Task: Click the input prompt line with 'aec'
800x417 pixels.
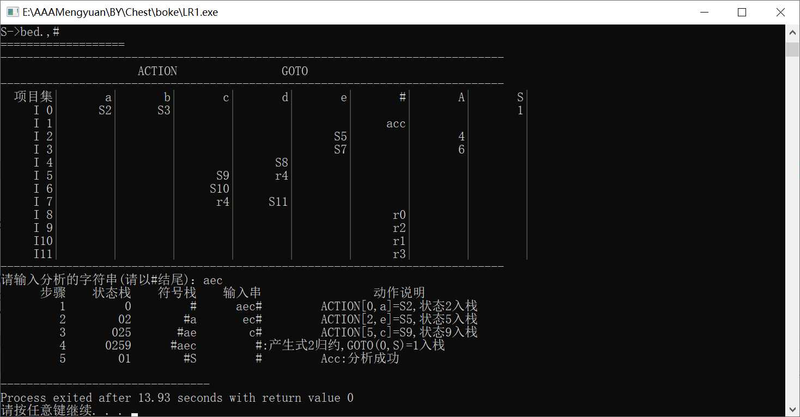Action: [x=112, y=280]
